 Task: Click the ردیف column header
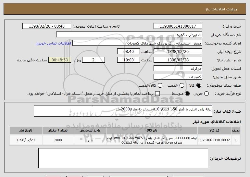click(236, 131)
